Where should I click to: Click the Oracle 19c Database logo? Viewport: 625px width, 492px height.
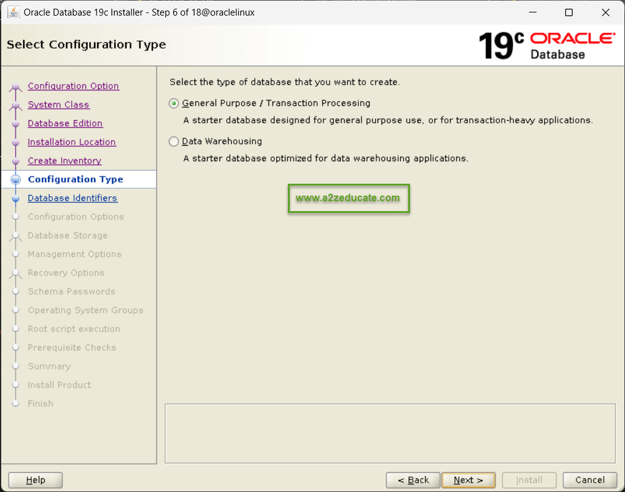pyautogui.click(x=546, y=45)
